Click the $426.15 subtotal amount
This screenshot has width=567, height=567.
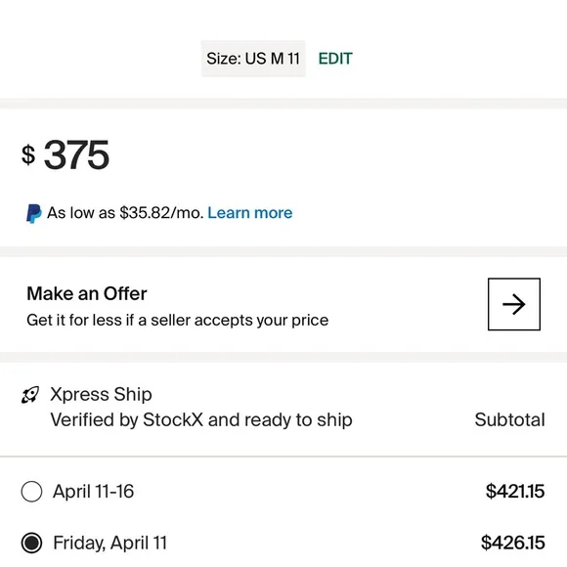coord(513,543)
